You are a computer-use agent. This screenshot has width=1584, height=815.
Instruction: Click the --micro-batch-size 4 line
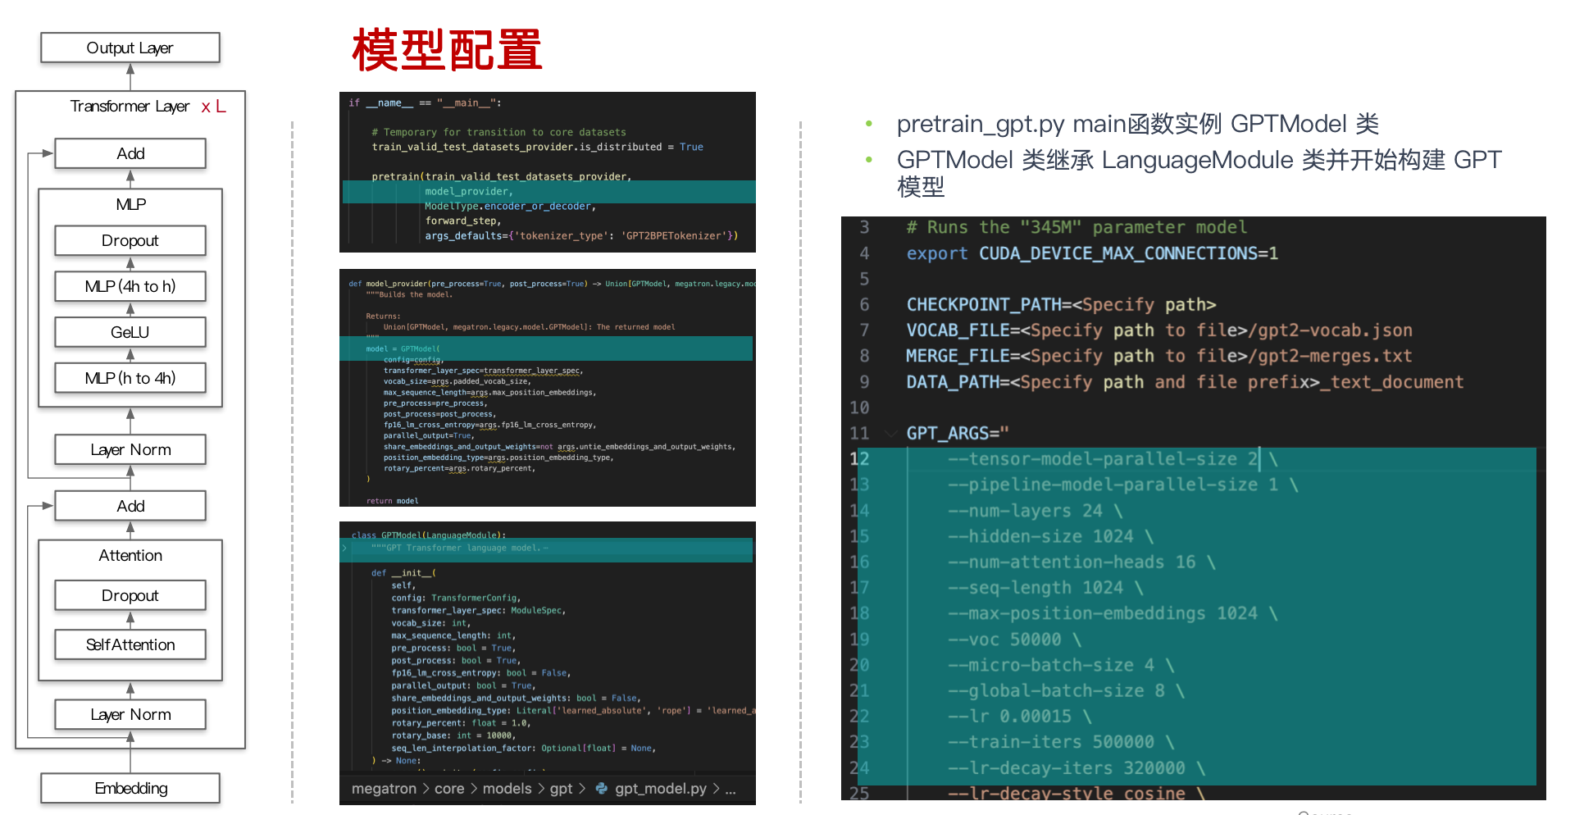point(1061,665)
